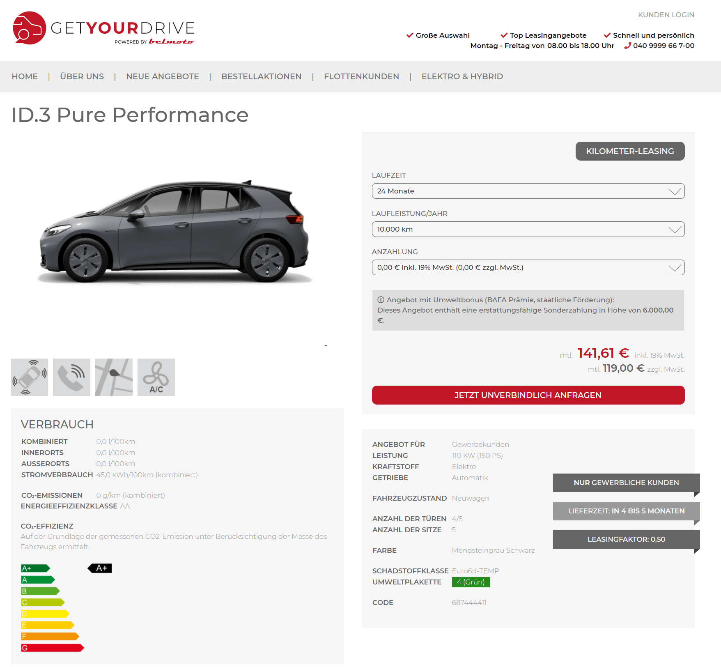Click the KUNDEN LOGIN link
The width and height of the screenshot is (721, 667).
(666, 15)
